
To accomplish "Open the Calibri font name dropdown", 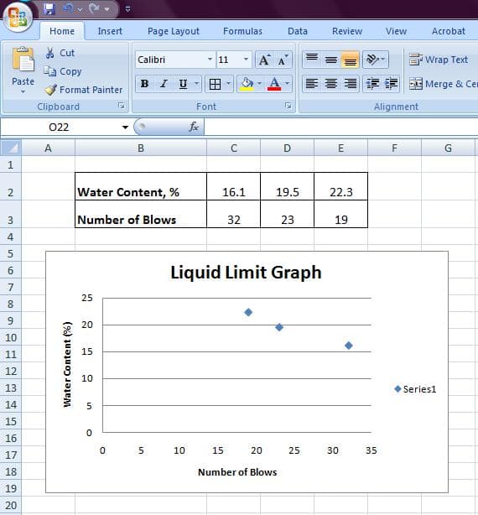I will click(210, 60).
